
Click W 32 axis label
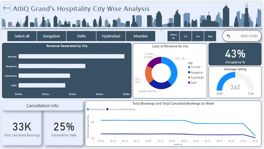(x=255, y=141)
